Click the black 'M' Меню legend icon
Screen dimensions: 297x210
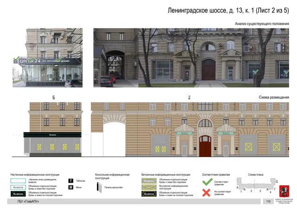pos(71,187)
